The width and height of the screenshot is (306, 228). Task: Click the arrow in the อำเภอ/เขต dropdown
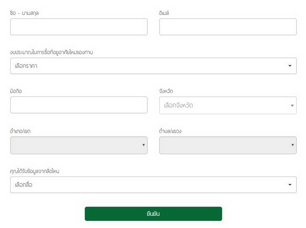point(143,145)
